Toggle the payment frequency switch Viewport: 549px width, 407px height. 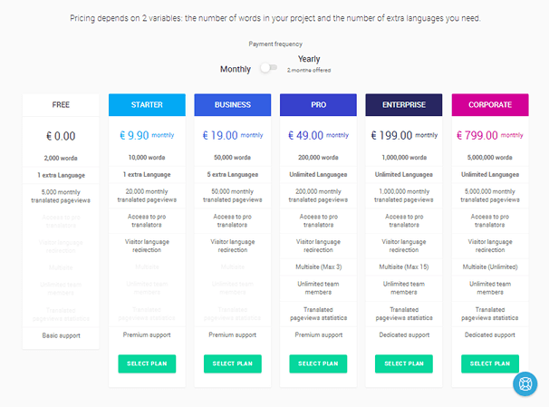pos(269,68)
